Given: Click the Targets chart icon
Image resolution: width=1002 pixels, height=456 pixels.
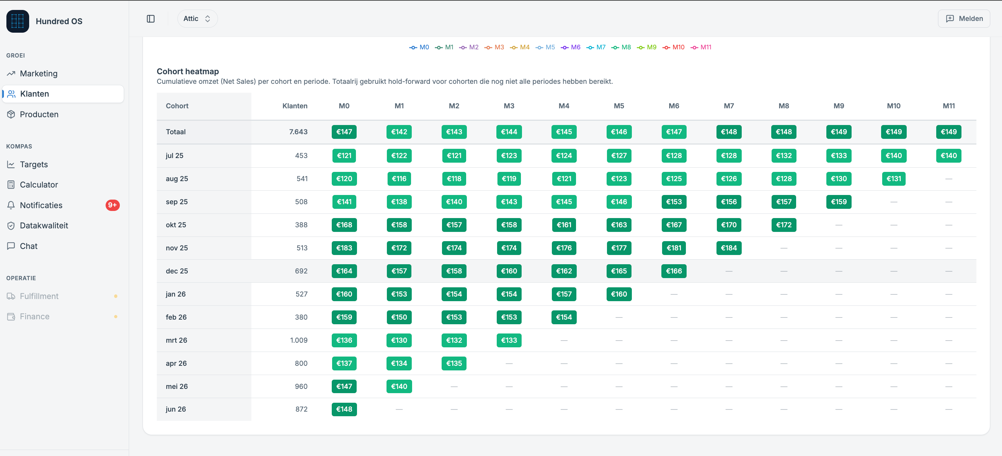Looking at the screenshot, I should tap(11, 164).
